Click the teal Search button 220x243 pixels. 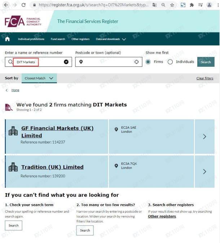click(x=206, y=62)
